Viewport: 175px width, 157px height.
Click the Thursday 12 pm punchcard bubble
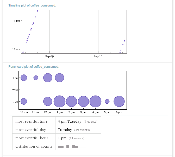[48, 78]
